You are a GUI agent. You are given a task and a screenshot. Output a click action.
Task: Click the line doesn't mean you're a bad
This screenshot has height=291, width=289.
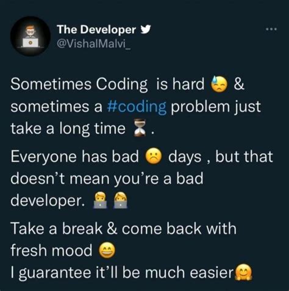coord(107,179)
